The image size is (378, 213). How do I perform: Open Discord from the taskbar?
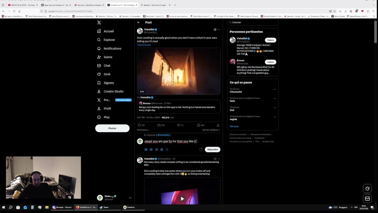(62, 207)
